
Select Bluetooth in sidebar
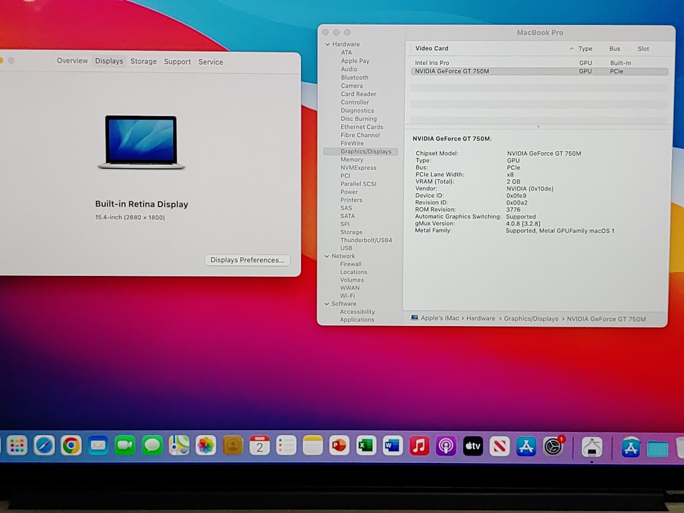(x=355, y=77)
